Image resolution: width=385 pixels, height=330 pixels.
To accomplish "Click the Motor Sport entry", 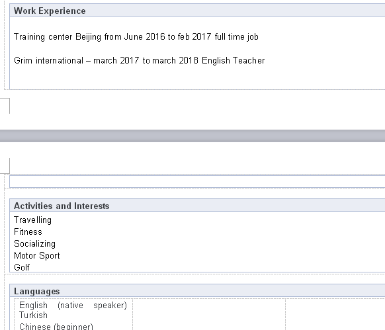I will [37, 256].
